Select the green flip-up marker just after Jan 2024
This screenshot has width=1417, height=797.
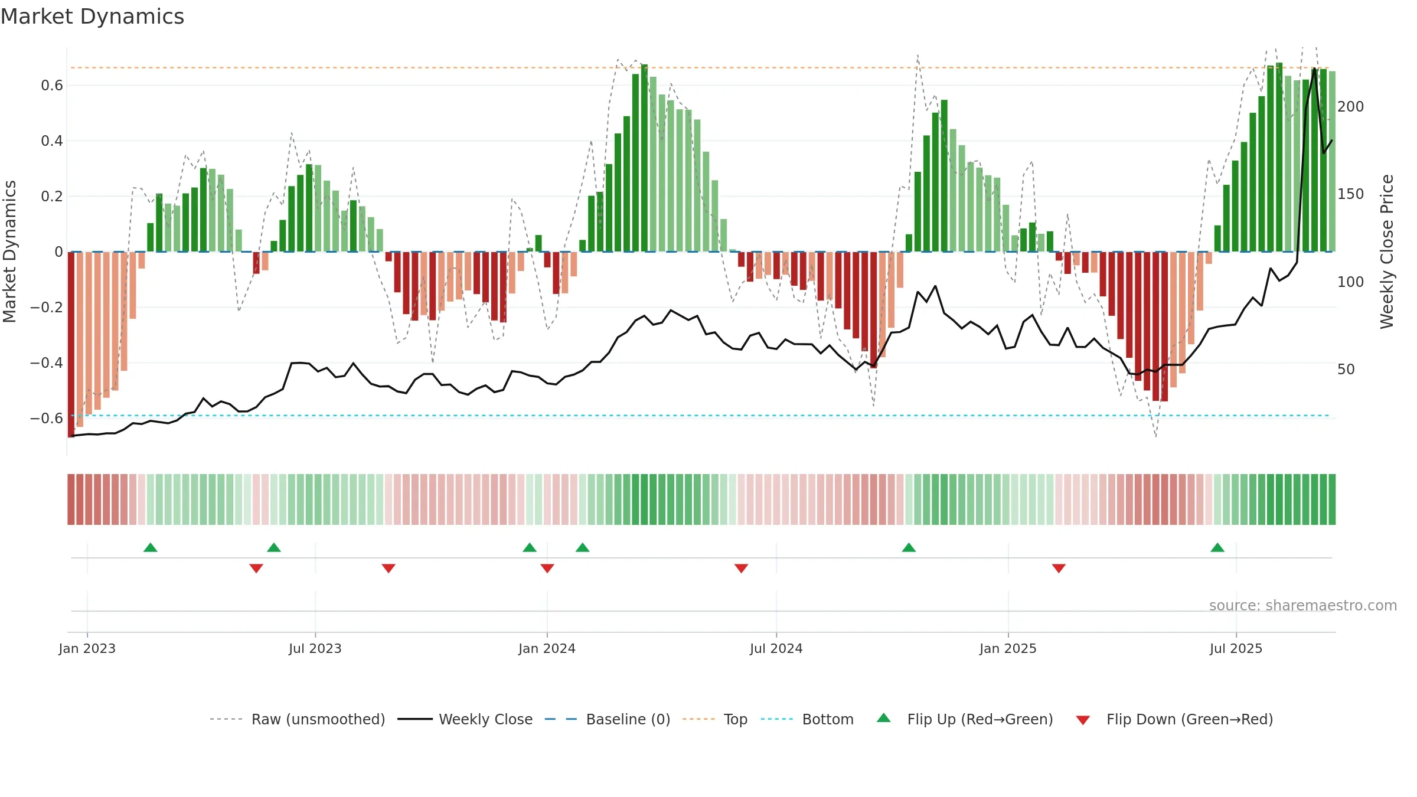point(583,547)
